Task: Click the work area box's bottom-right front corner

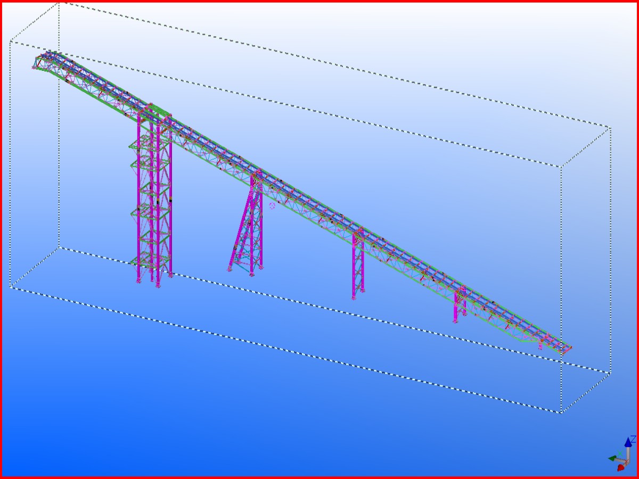Action: (560, 412)
